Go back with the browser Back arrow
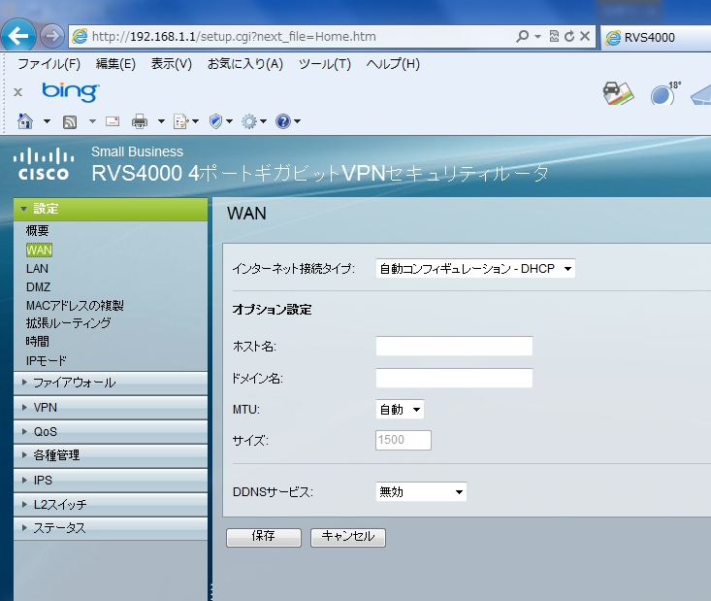711x601 pixels. (18, 35)
